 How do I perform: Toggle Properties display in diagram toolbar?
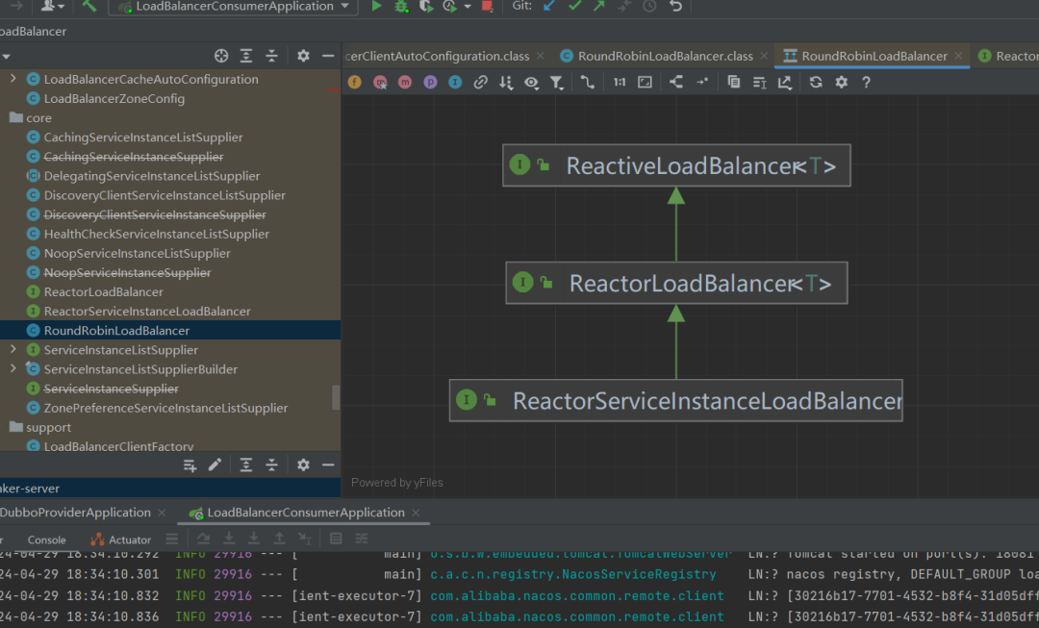click(430, 83)
